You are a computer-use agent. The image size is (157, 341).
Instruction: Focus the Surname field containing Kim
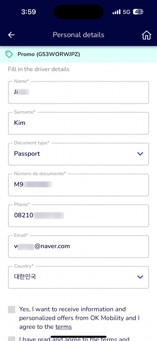pyautogui.click(x=78, y=123)
